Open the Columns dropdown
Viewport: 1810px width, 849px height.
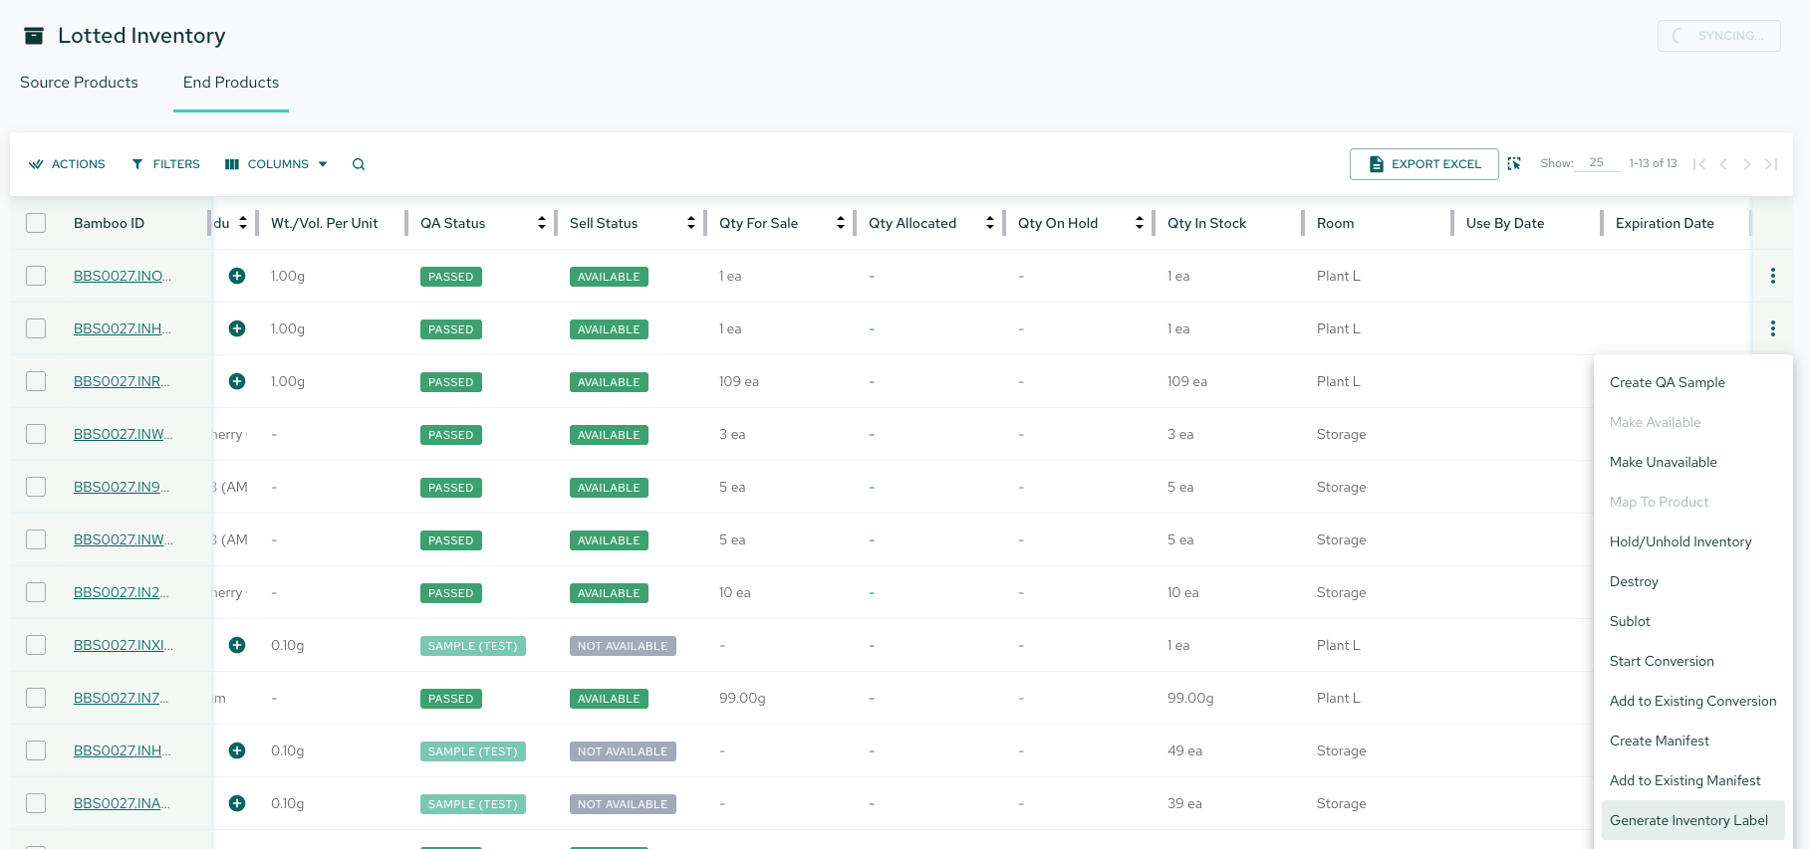tap(276, 164)
